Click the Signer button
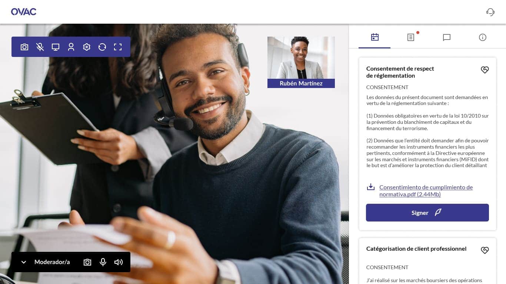 427,213
